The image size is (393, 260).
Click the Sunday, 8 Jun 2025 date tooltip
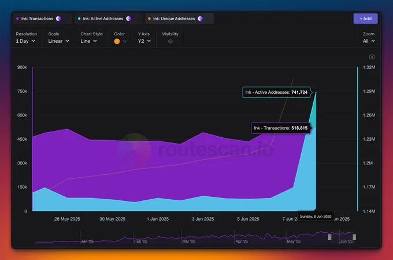pyautogui.click(x=316, y=217)
